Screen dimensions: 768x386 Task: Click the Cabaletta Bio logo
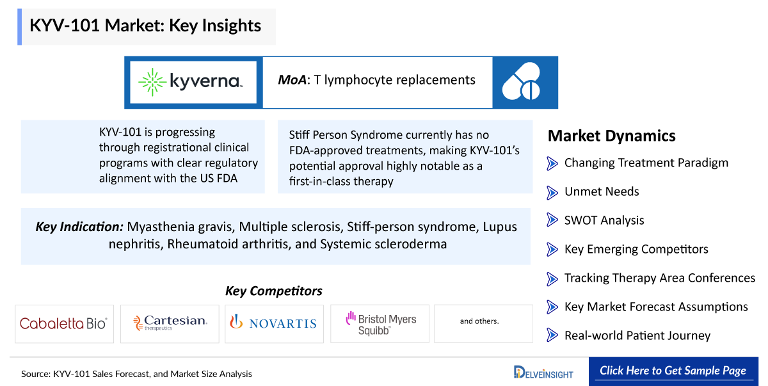click(x=64, y=323)
